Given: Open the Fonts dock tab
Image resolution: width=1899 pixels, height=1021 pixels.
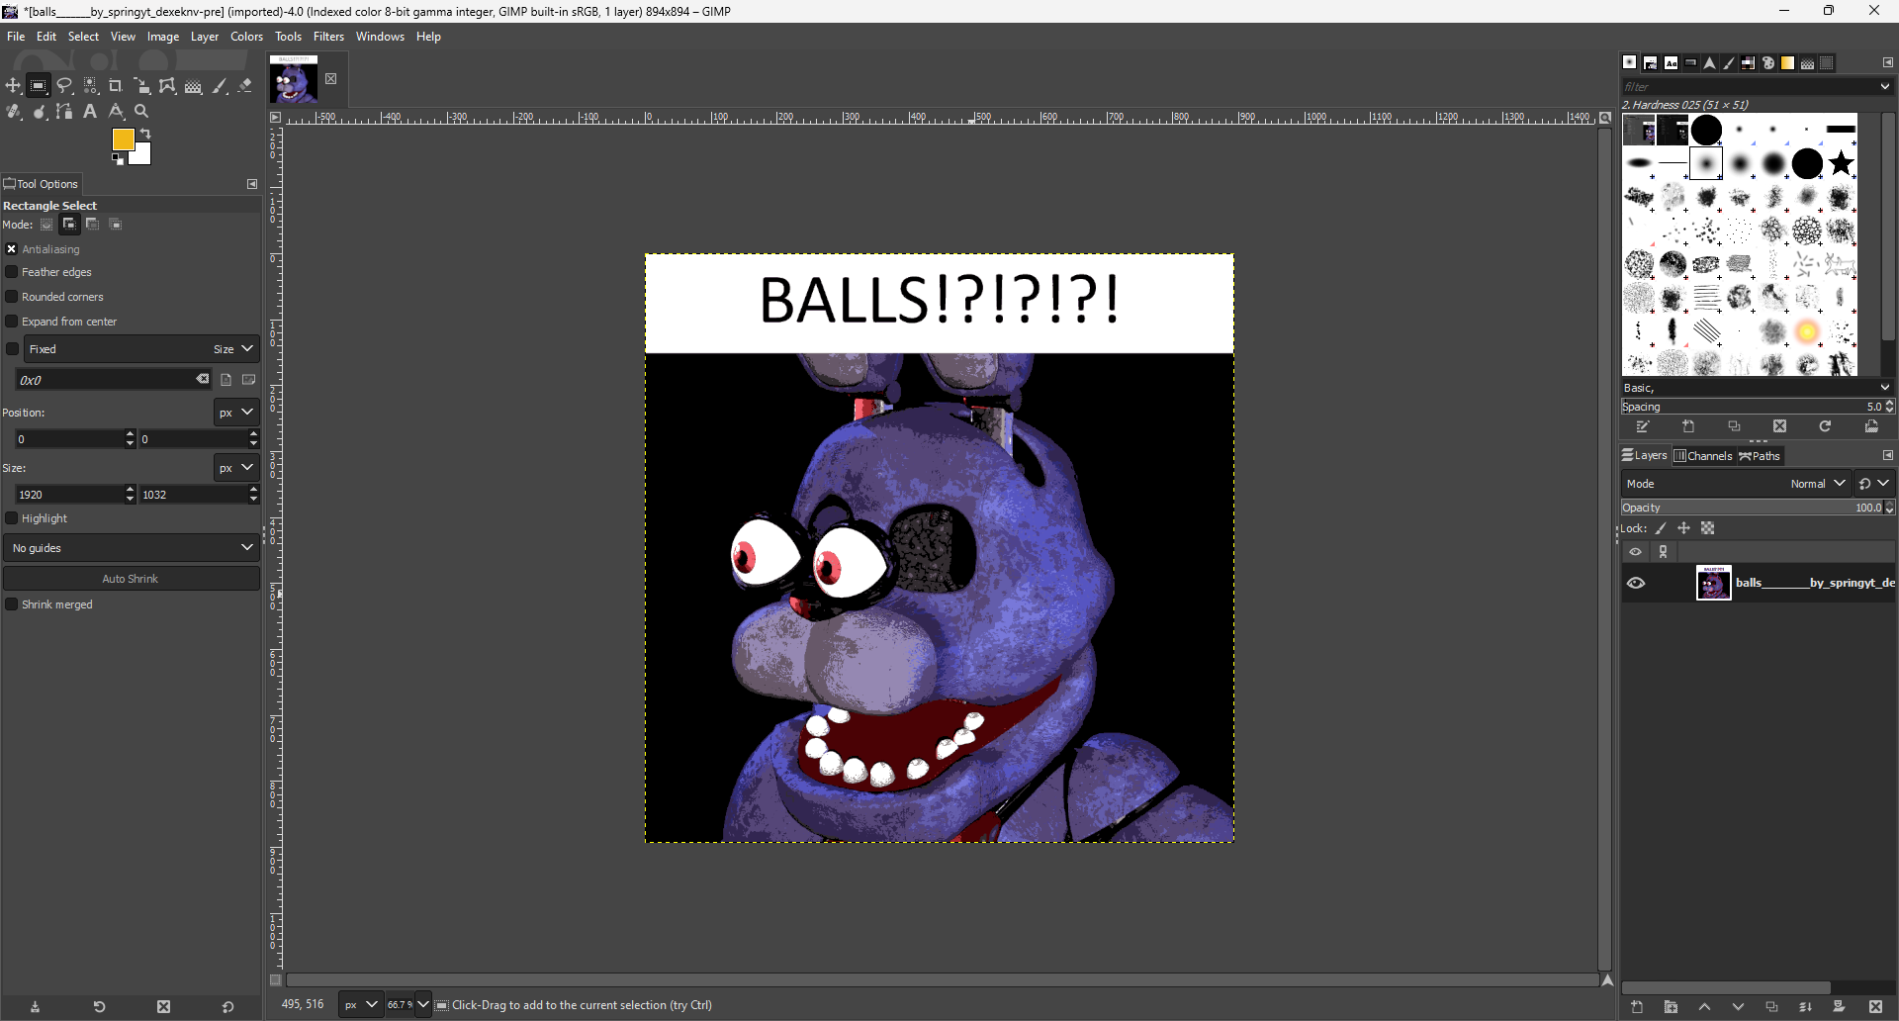Looking at the screenshot, I should tap(1671, 62).
